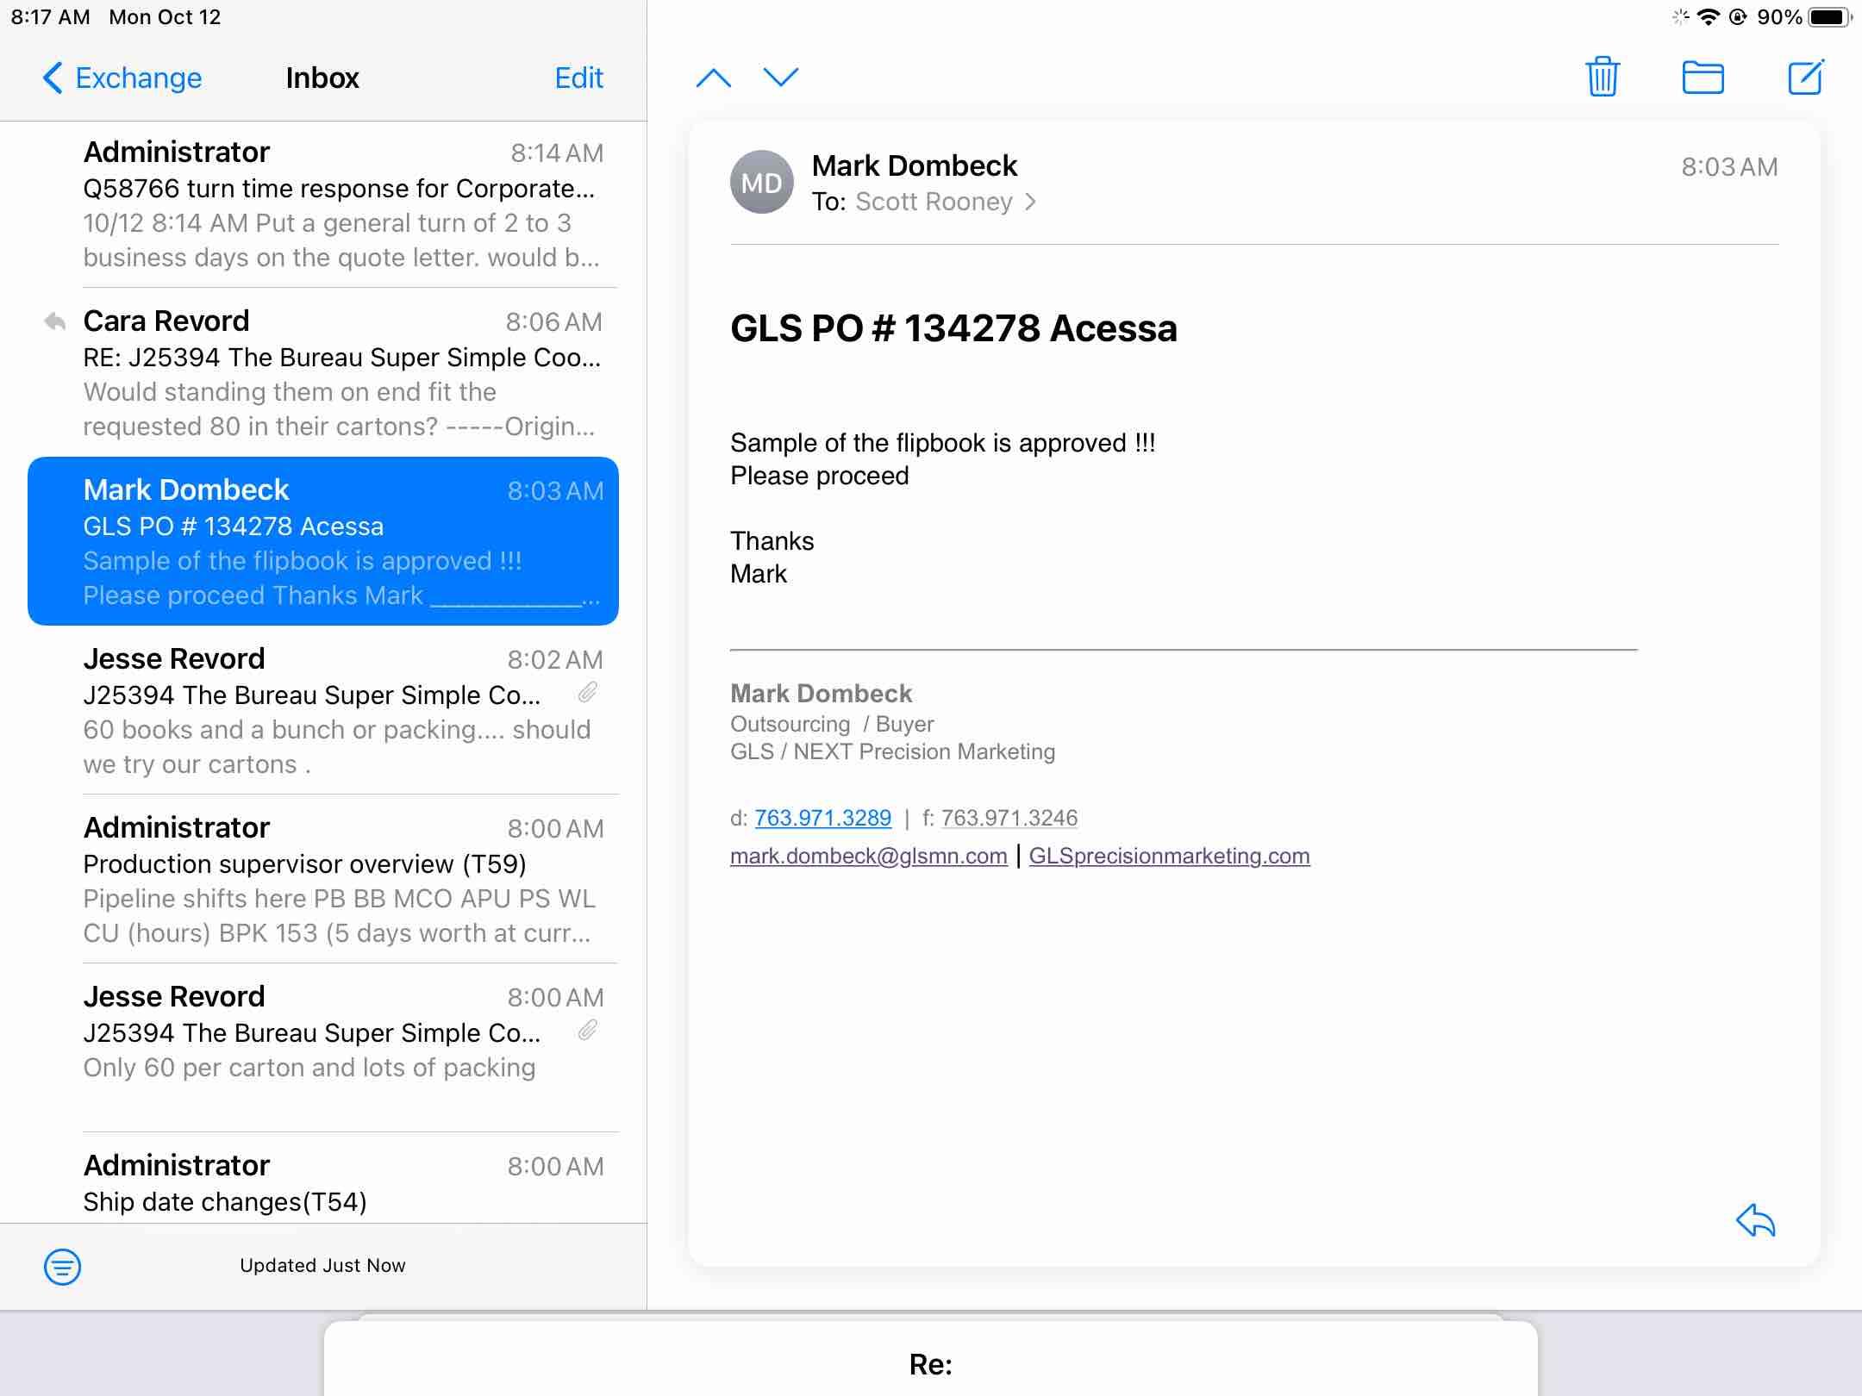Go to next message with down arrow

781,78
